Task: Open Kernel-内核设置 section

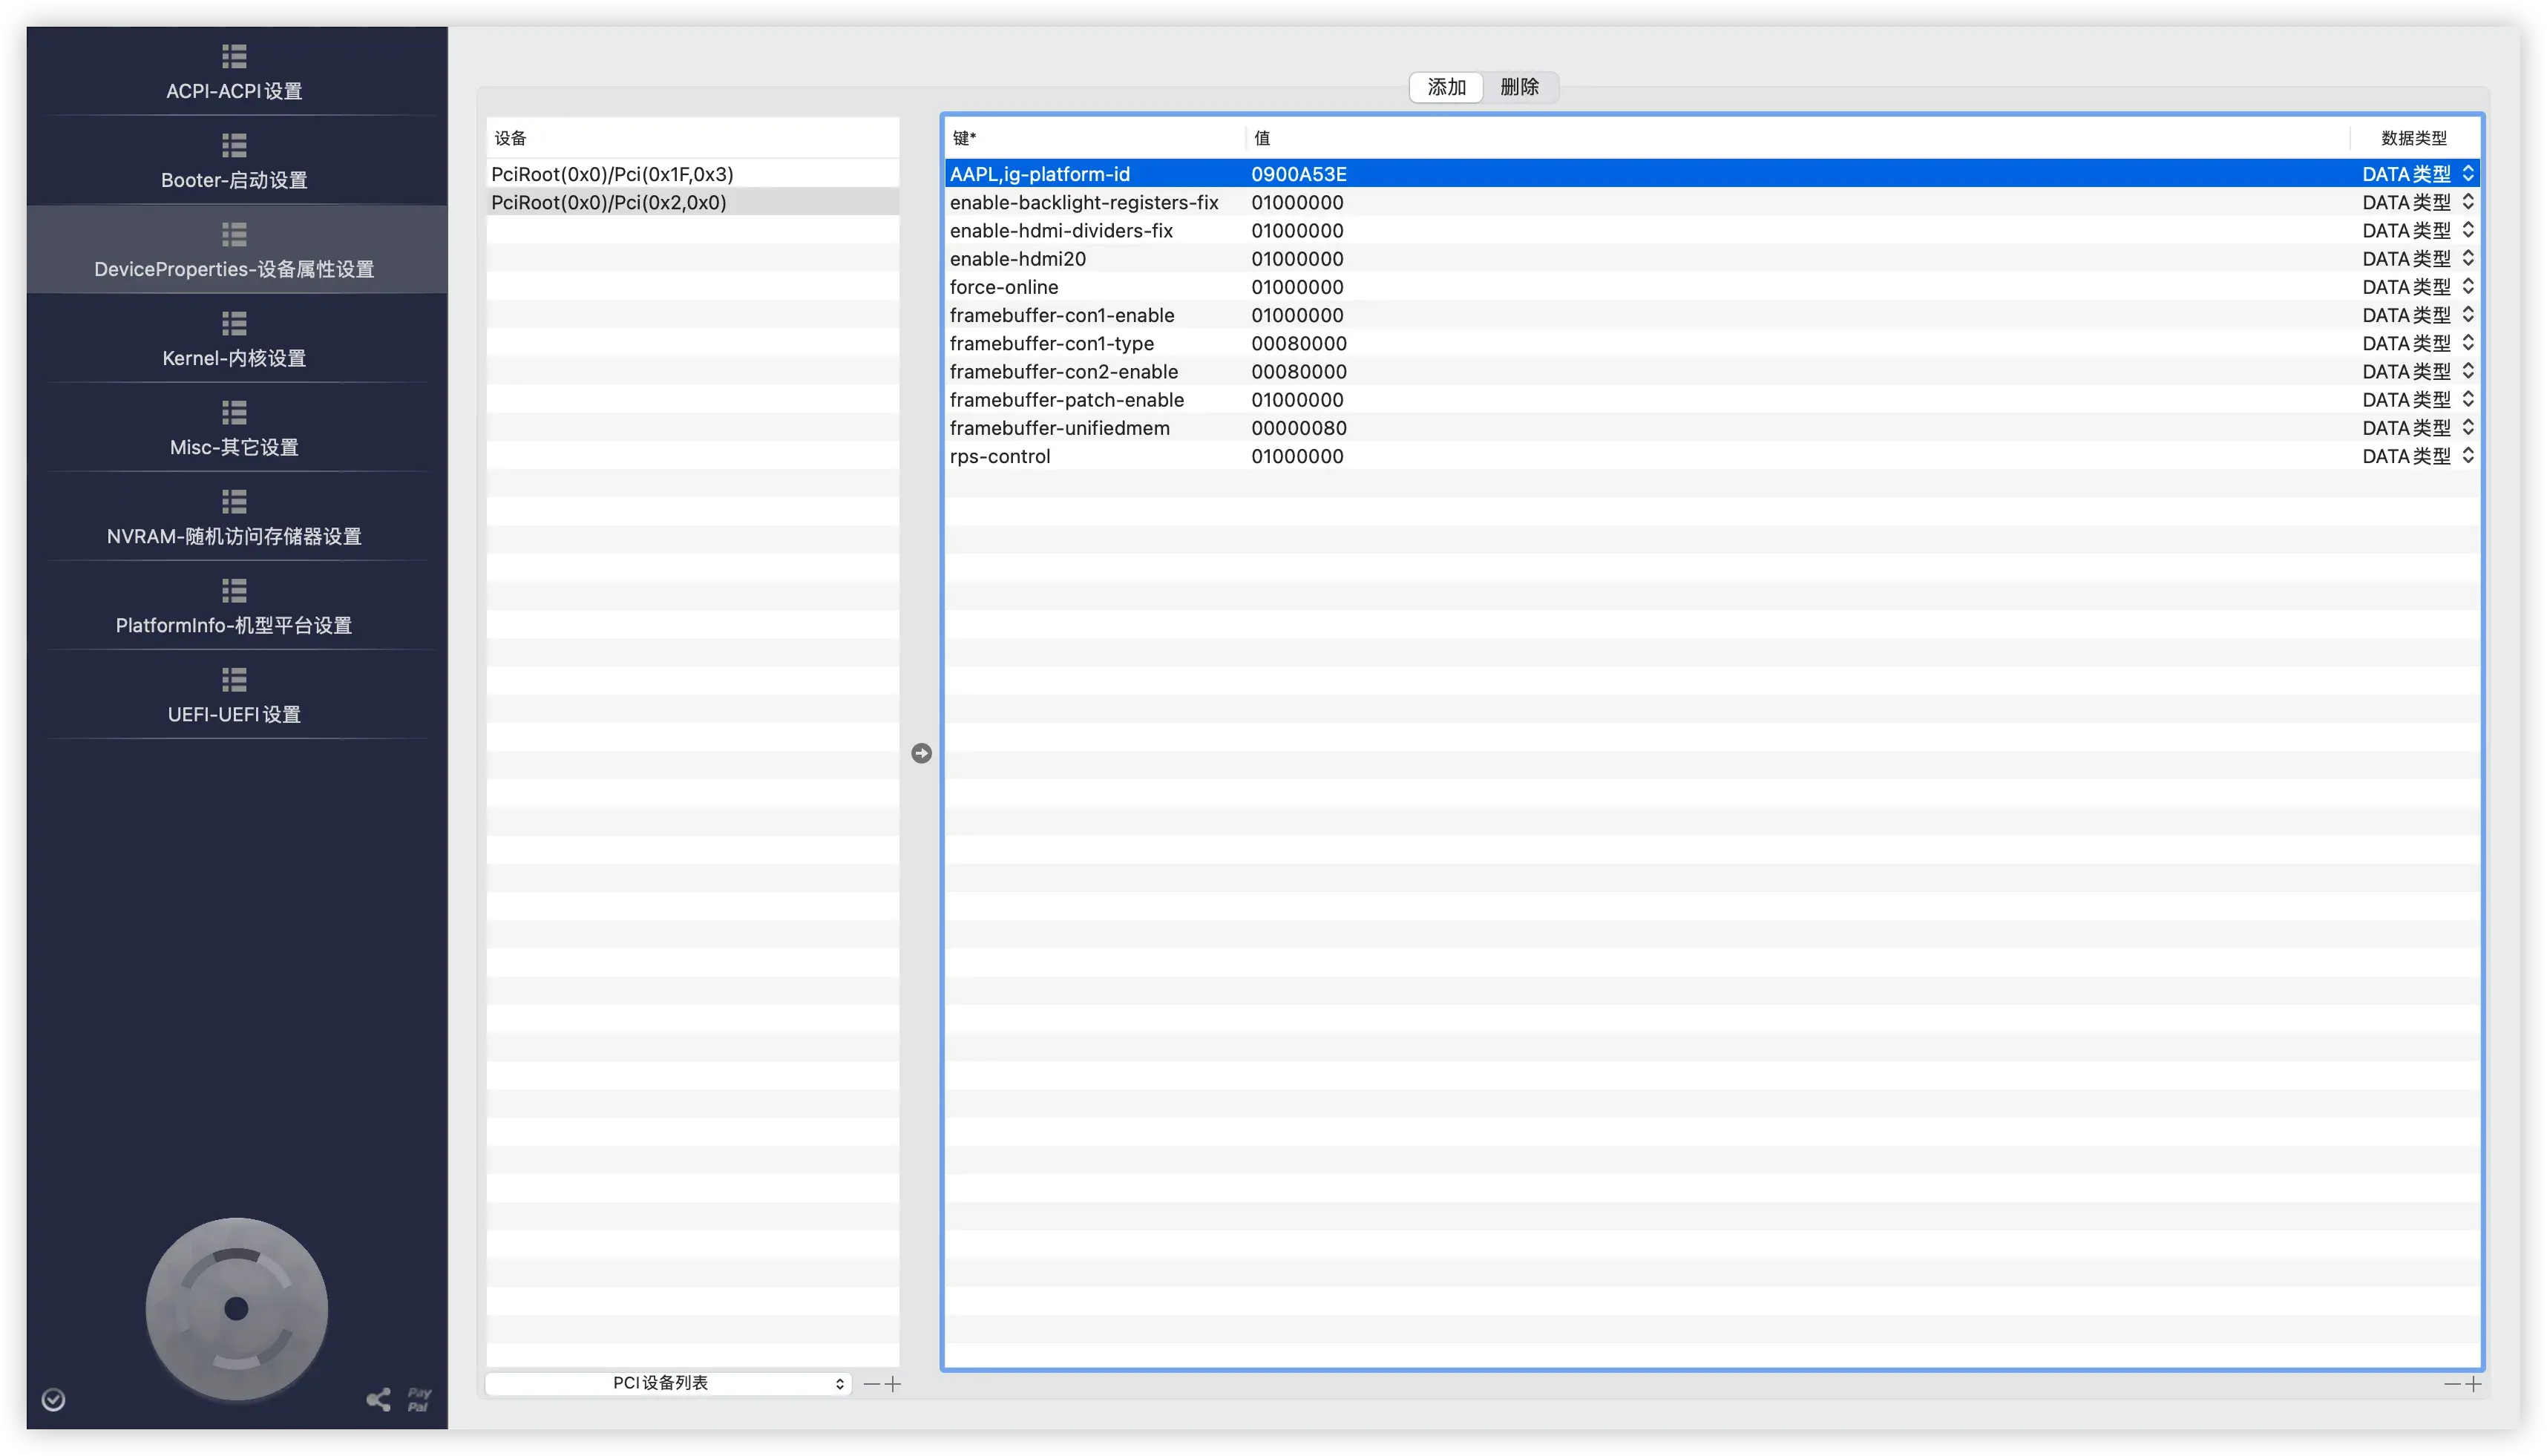Action: (234, 340)
